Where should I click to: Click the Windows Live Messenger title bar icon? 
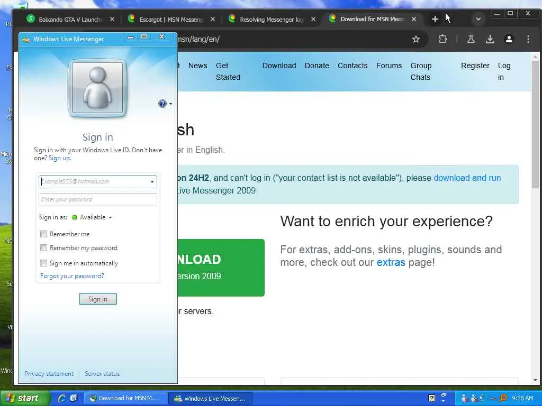click(26, 39)
